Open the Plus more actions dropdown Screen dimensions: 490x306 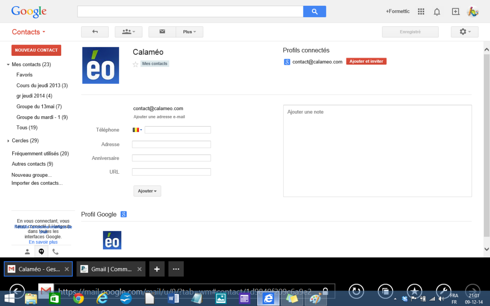pyautogui.click(x=189, y=32)
